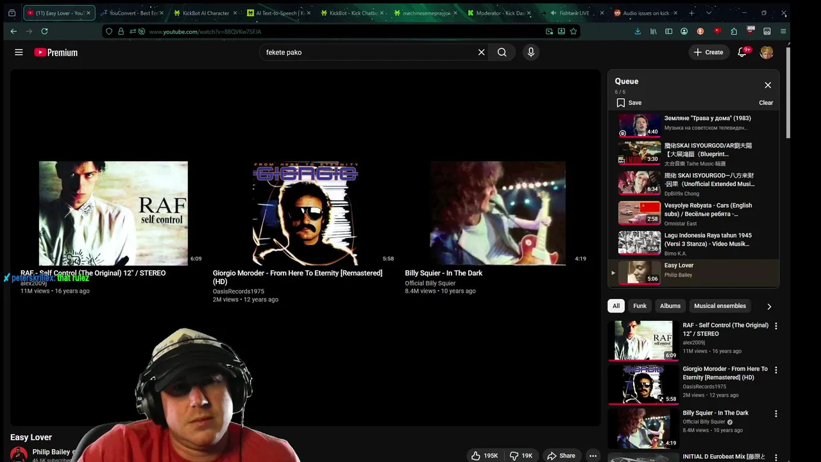Image resolution: width=821 pixels, height=462 pixels.
Task: Switch to the Fishtank LIVE tab
Action: 573,13
